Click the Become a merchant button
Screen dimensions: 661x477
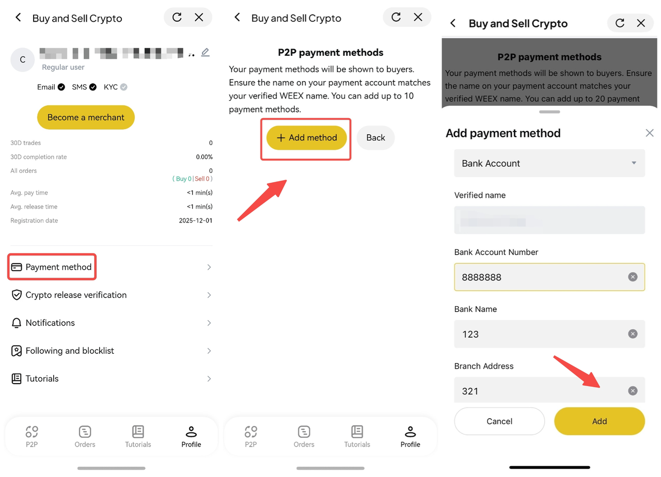86,117
